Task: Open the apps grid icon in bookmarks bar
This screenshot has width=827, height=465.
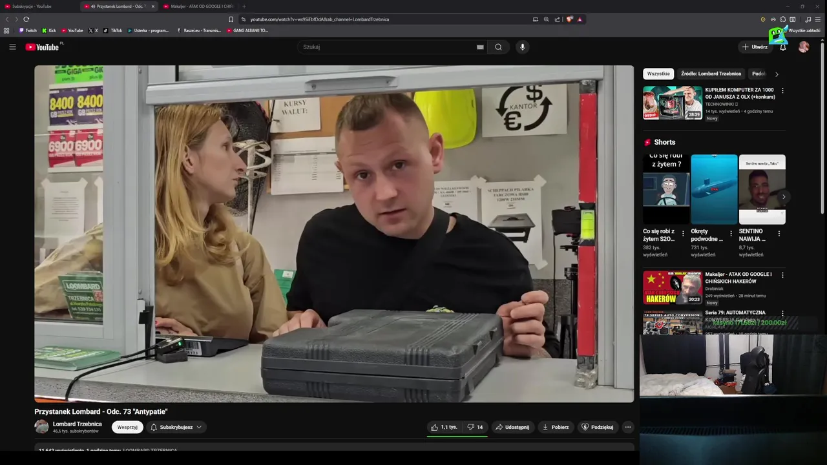Action: pyautogui.click(x=6, y=30)
